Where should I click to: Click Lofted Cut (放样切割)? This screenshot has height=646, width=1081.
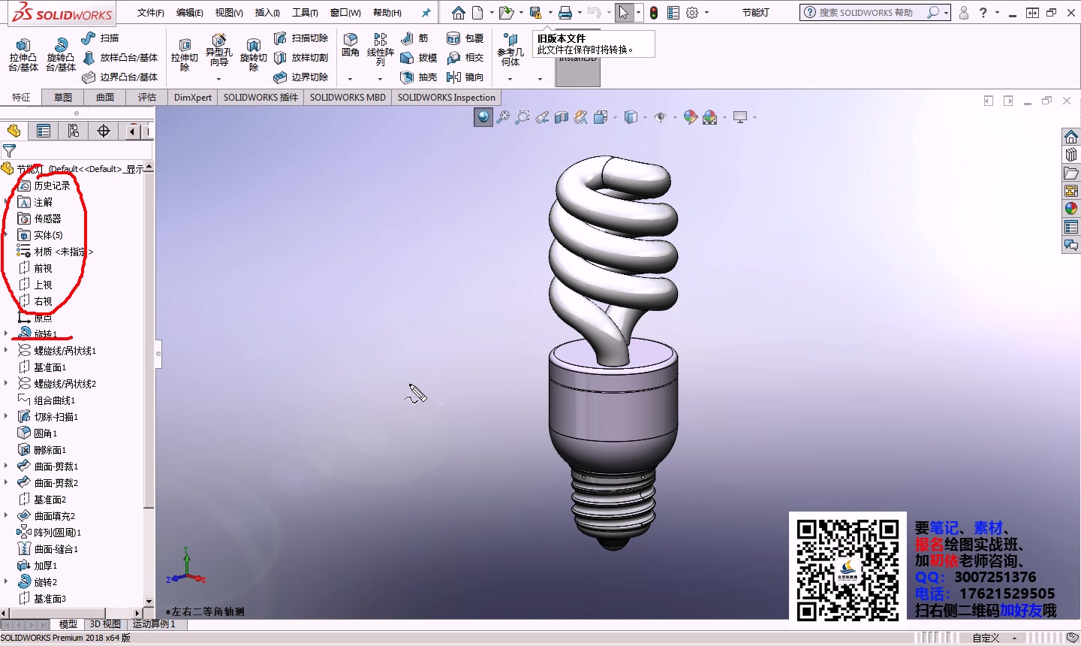pos(301,57)
